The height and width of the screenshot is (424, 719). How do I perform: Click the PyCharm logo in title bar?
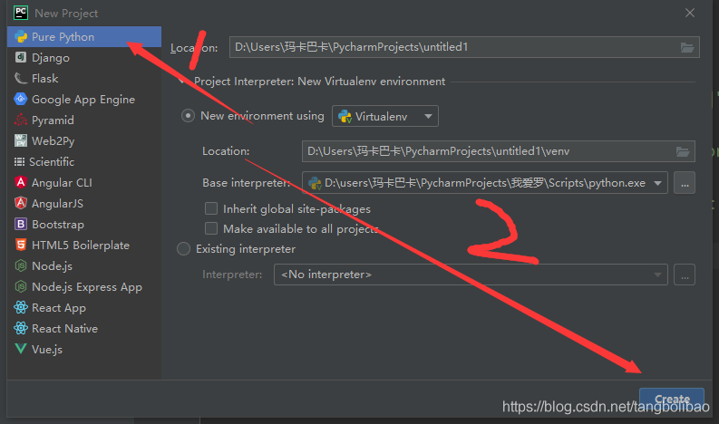pos(21,13)
